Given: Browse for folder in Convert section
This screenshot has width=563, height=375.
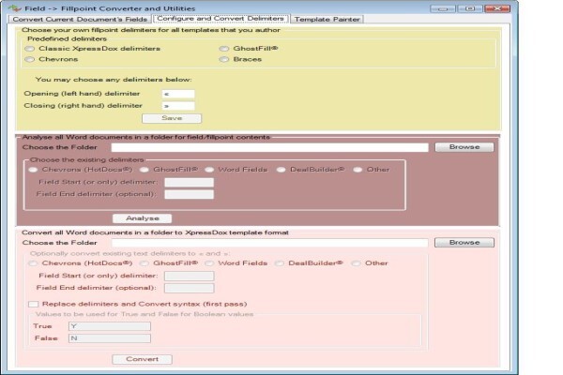Looking at the screenshot, I should 464,243.
